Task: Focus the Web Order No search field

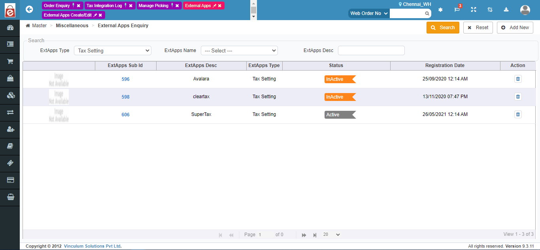Action: tap(407, 13)
